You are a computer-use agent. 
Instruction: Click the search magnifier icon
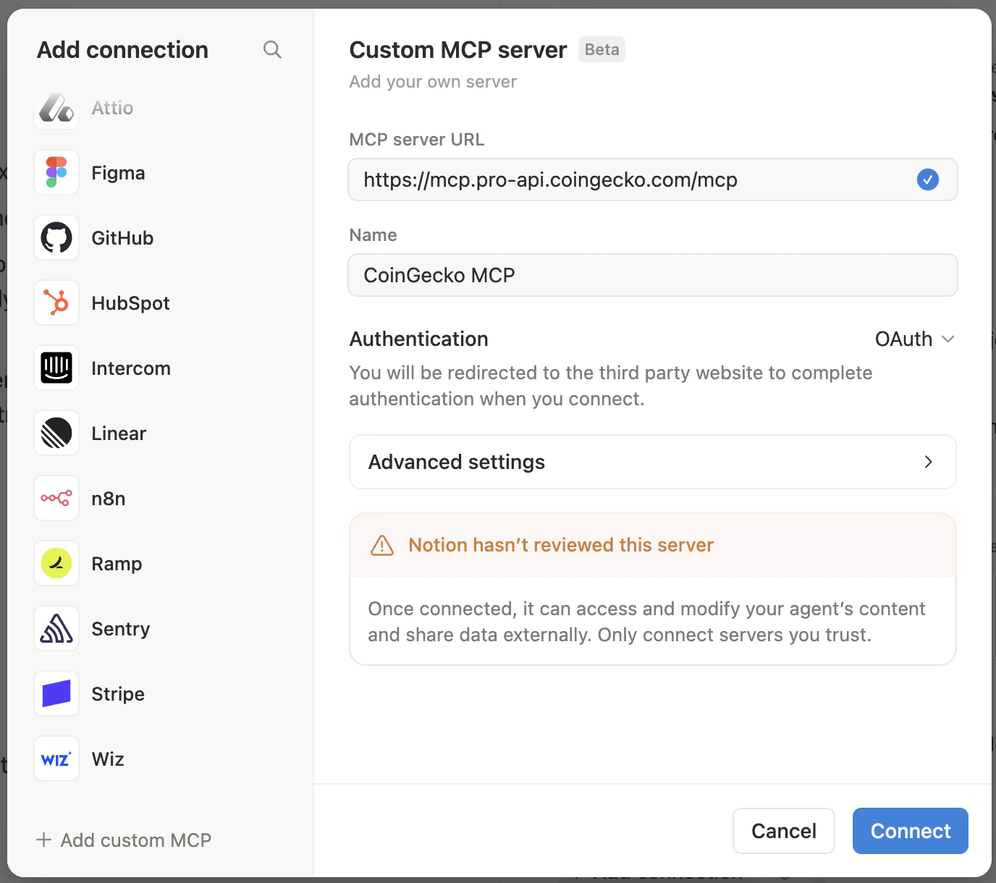(x=272, y=49)
